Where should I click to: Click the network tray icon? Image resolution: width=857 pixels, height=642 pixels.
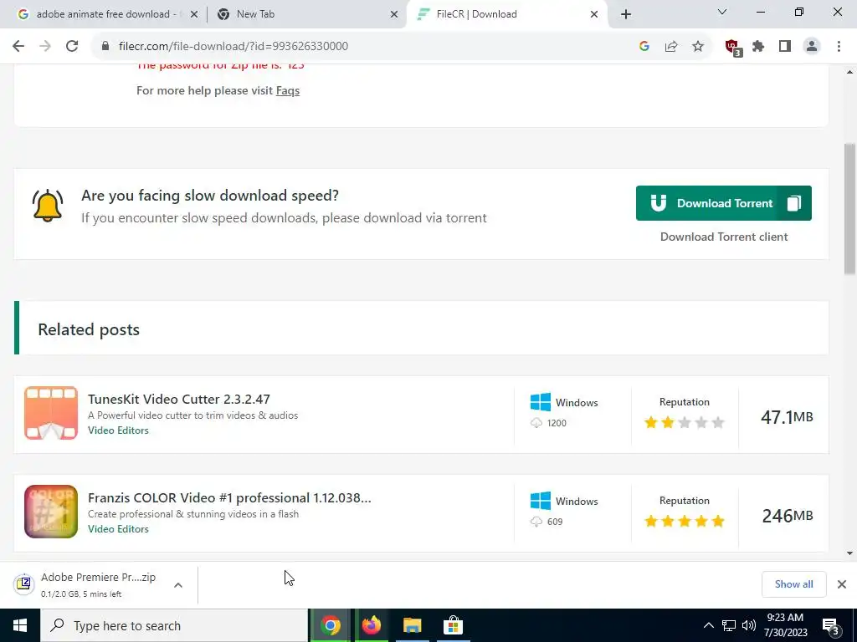click(x=729, y=625)
